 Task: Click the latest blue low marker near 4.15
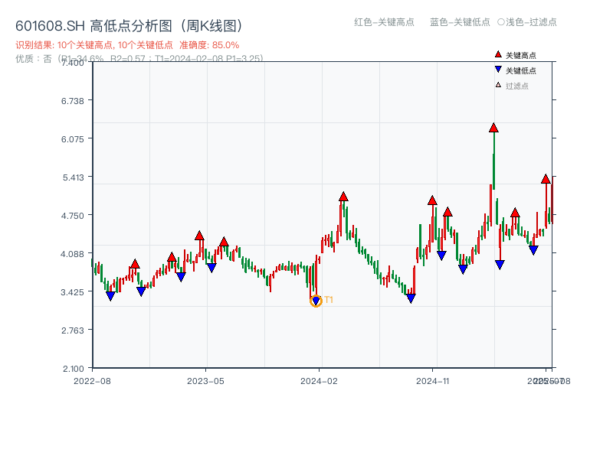[533, 250]
